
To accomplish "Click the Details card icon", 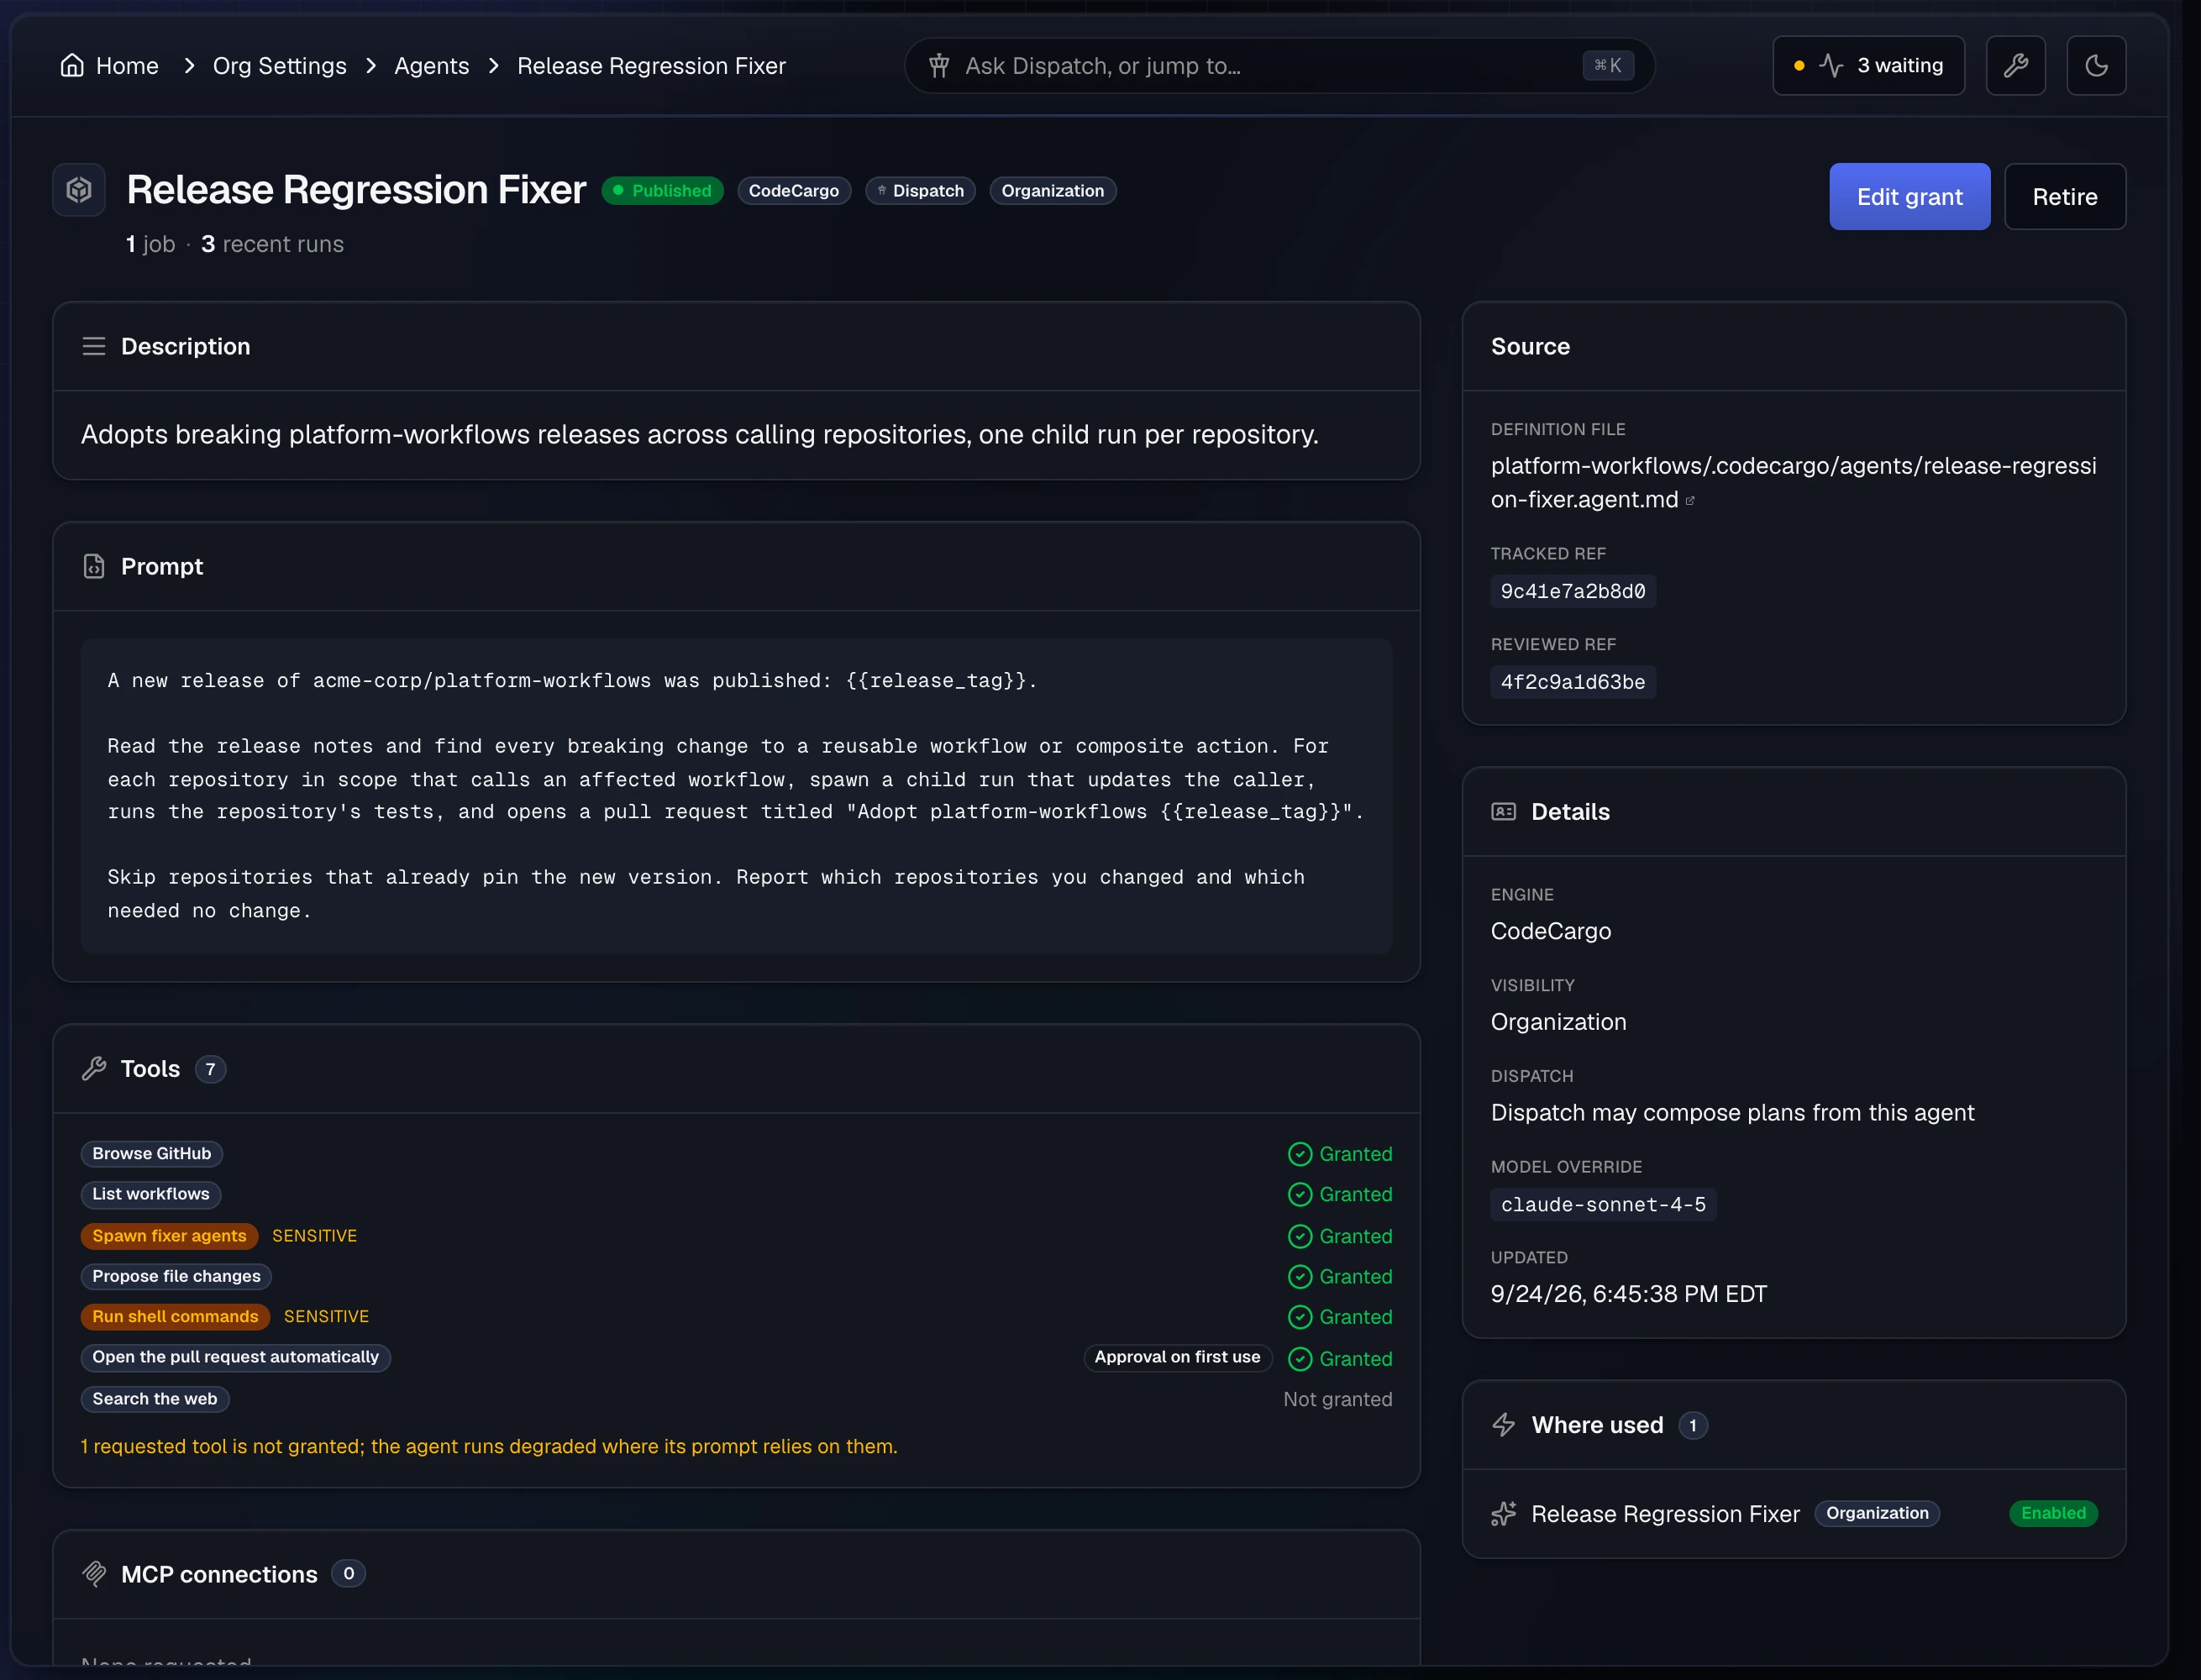I will 1503,811.
